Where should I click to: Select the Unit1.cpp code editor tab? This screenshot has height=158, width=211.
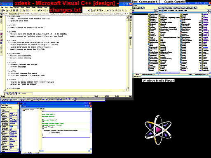coord(42,109)
